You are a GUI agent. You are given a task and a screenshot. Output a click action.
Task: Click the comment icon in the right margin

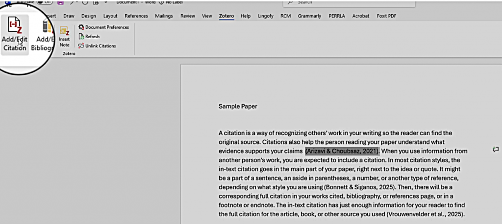[x=496, y=149]
